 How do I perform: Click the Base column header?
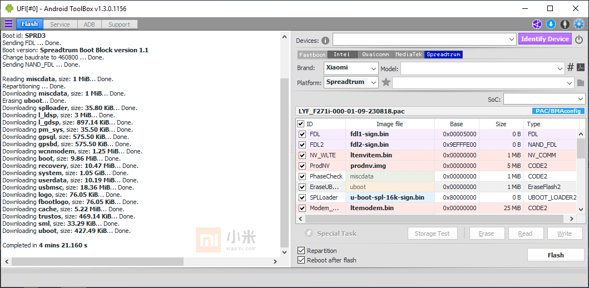tap(457, 124)
